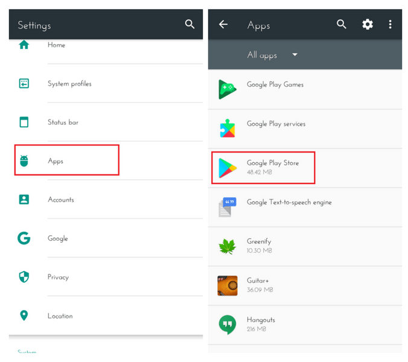The width and height of the screenshot is (408, 362).
Task: Tap the 36.09 MB size under Guitar+
Action: [x=260, y=290]
